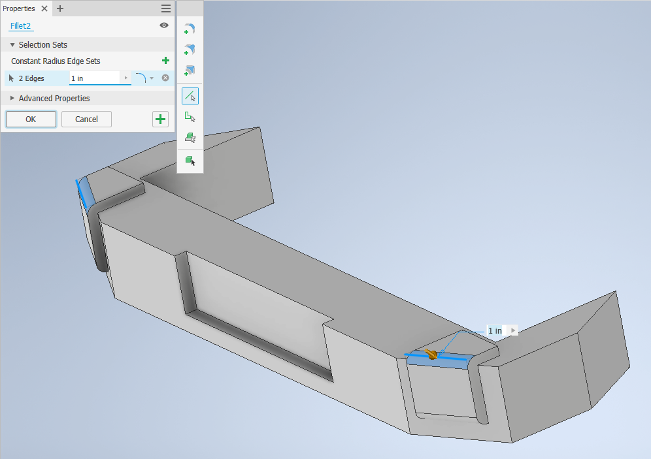Remove the 2 Edges set
This screenshot has height=459, width=651.
(165, 78)
